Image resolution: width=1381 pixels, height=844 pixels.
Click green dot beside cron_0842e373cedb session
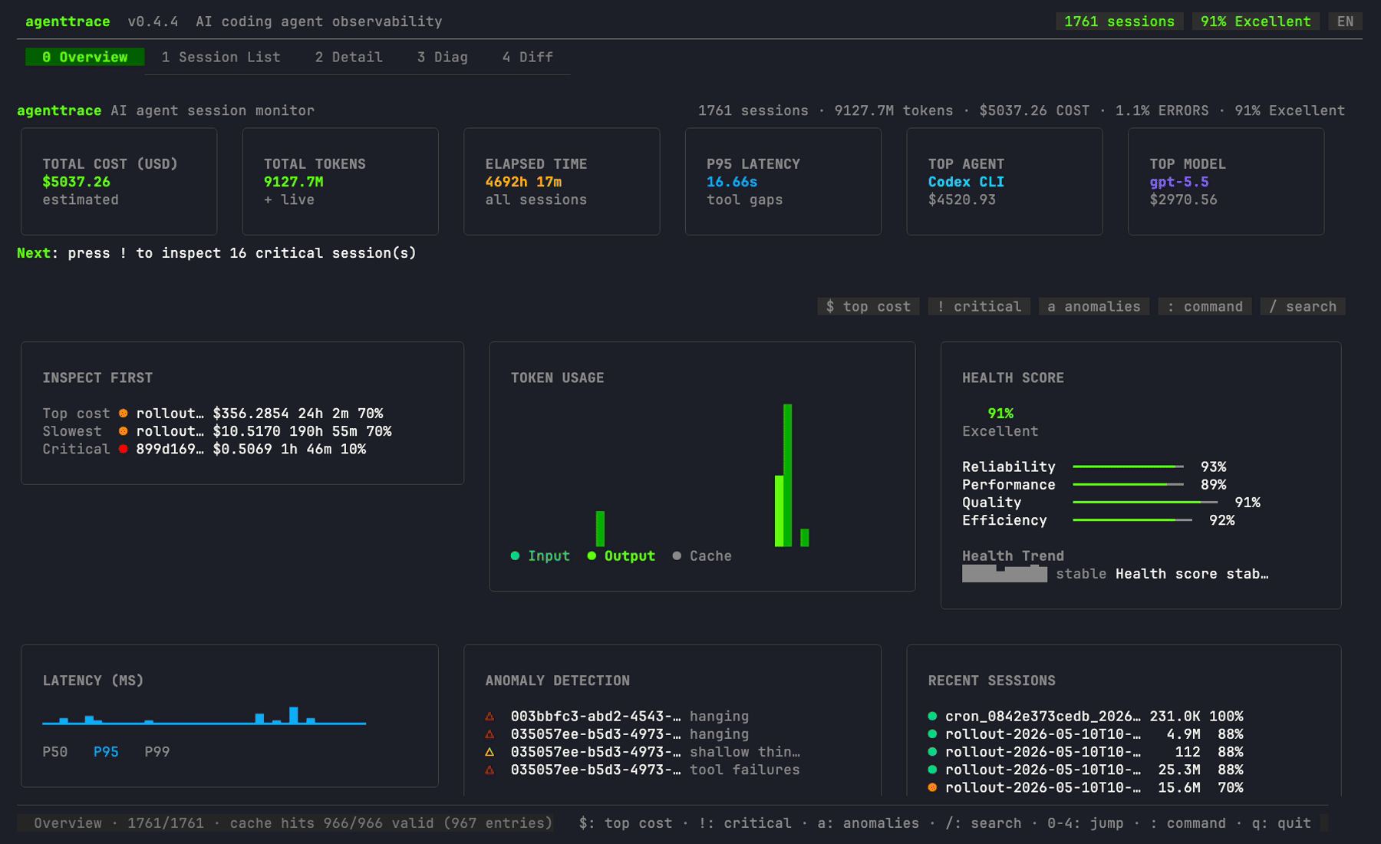(x=932, y=716)
